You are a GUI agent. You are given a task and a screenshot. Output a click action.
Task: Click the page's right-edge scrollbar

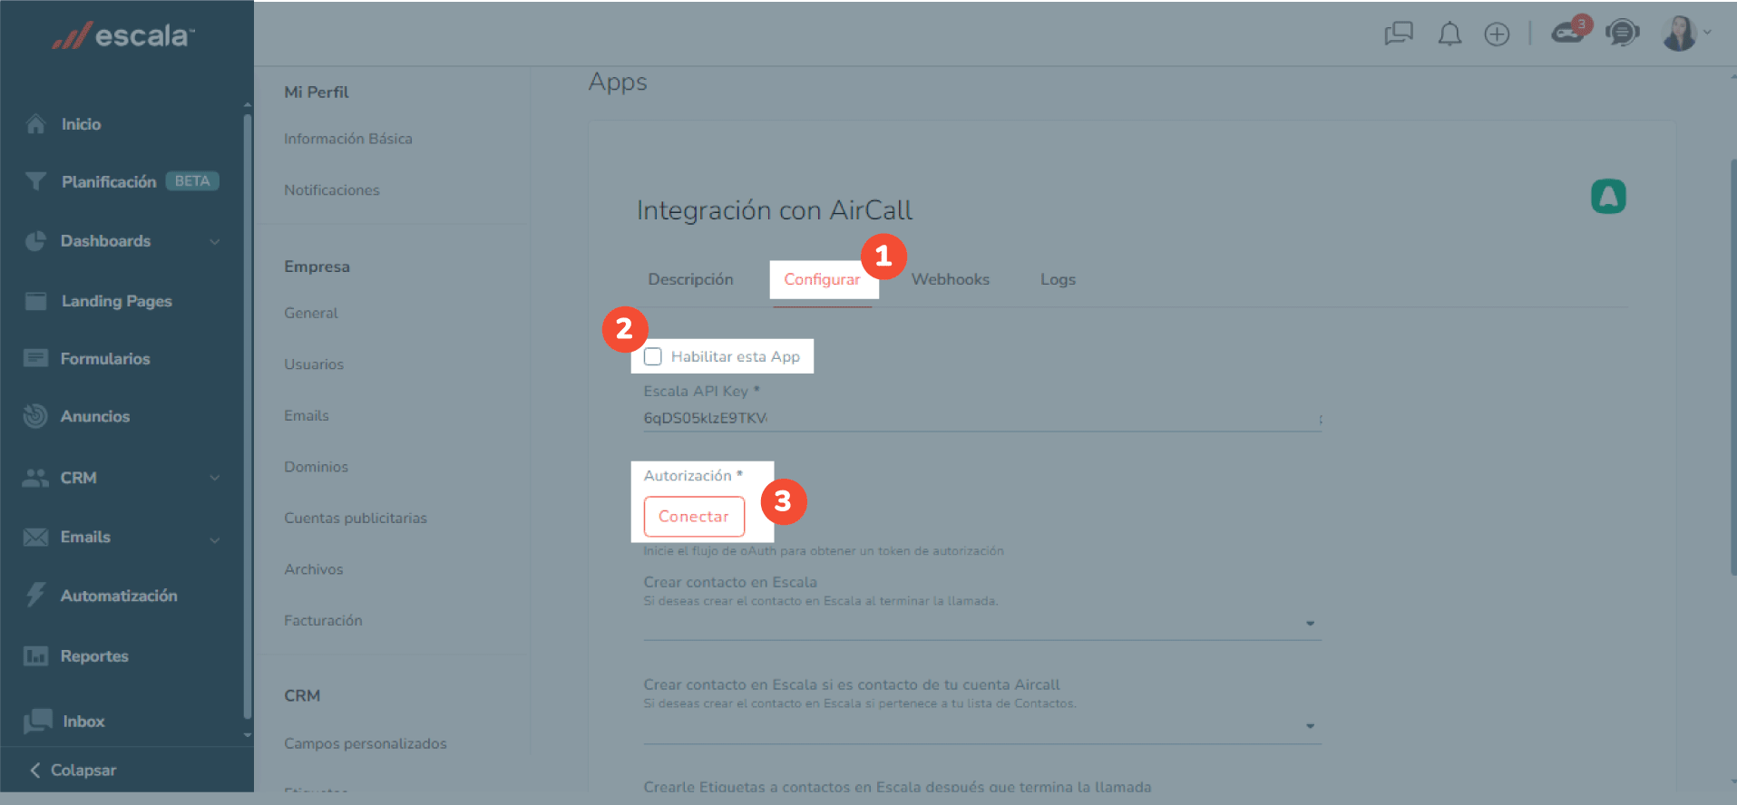[x=1732, y=367]
